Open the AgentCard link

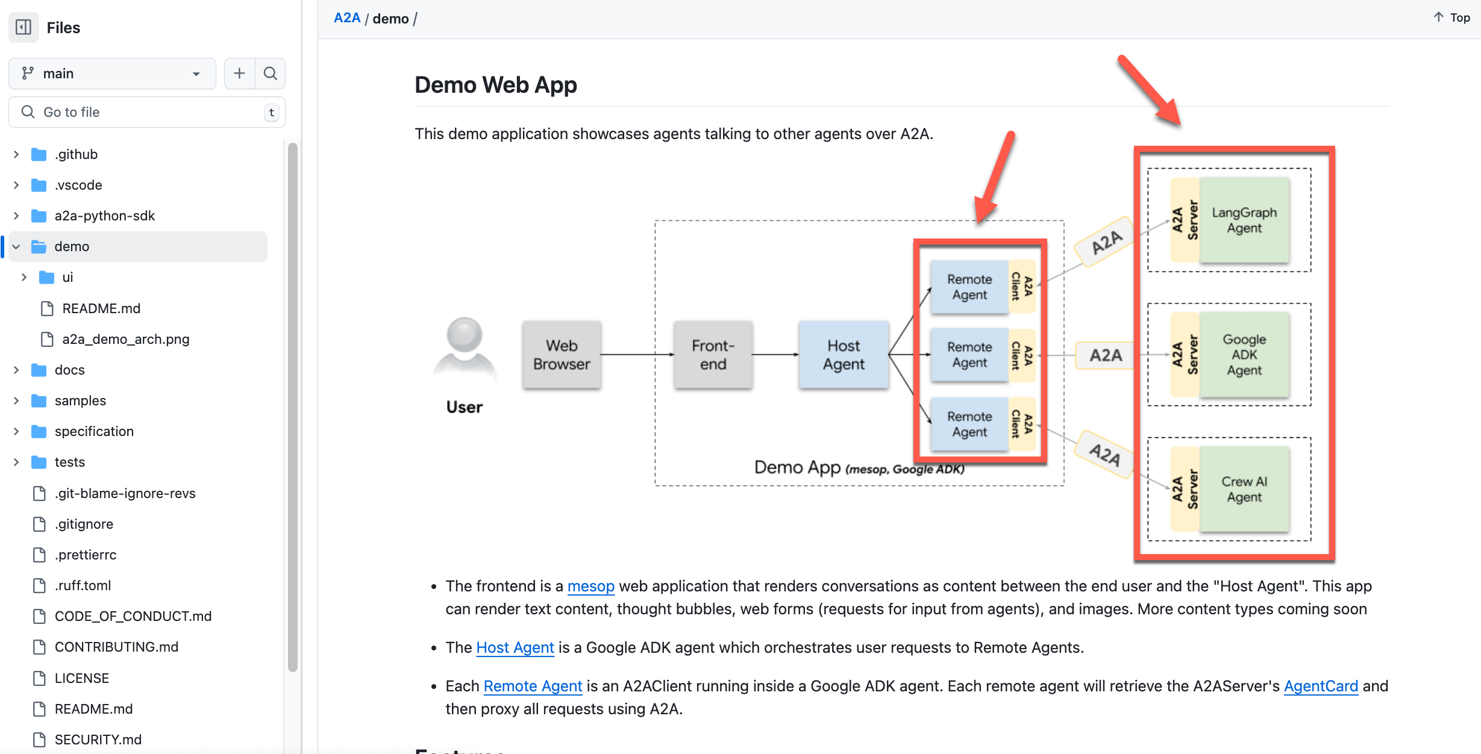[1321, 686]
